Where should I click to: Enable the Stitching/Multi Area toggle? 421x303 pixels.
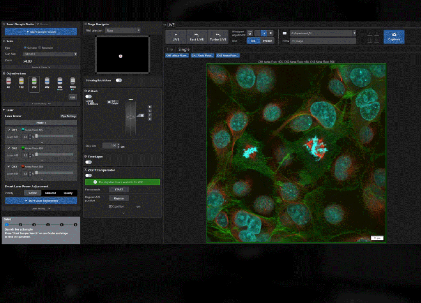[x=119, y=80]
